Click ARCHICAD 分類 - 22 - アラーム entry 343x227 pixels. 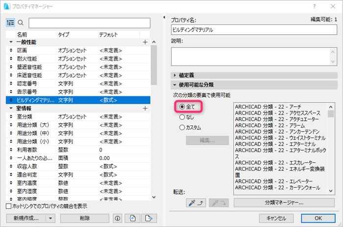coord(270,126)
